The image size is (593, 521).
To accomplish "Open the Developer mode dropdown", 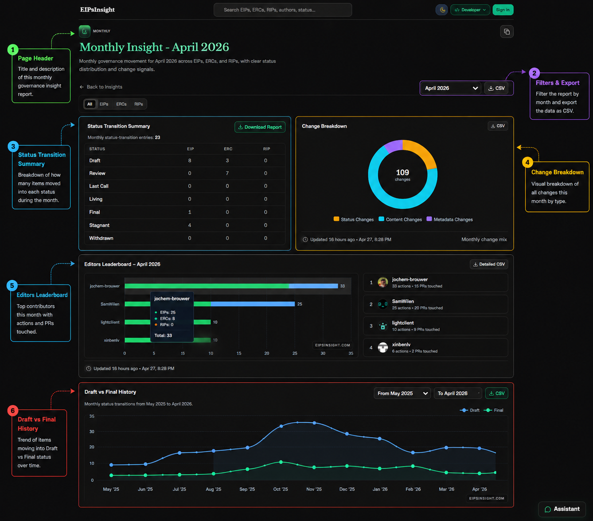I will 470,10.
